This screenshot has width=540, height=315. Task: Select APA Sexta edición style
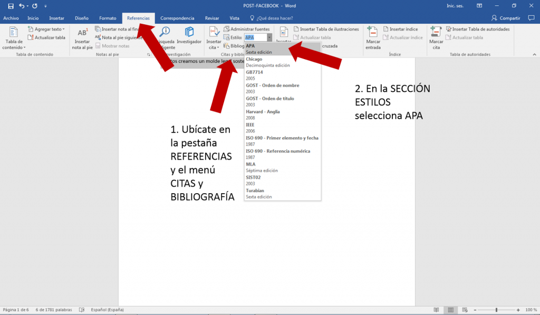(283, 49)
